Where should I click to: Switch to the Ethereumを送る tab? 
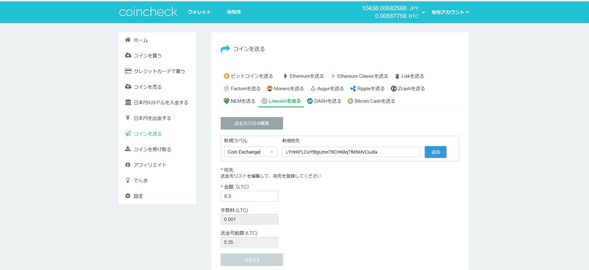tap(303, 76)
